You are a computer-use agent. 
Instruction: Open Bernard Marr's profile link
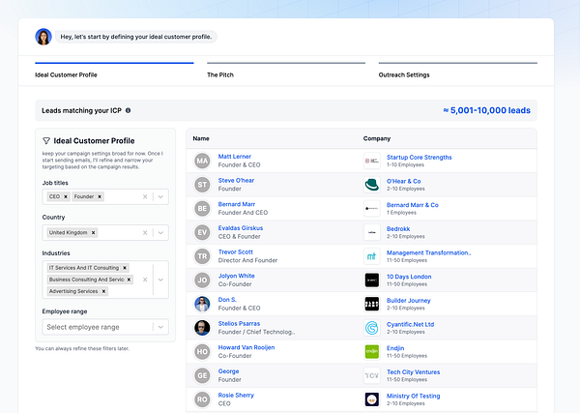[x=237, y=204]
